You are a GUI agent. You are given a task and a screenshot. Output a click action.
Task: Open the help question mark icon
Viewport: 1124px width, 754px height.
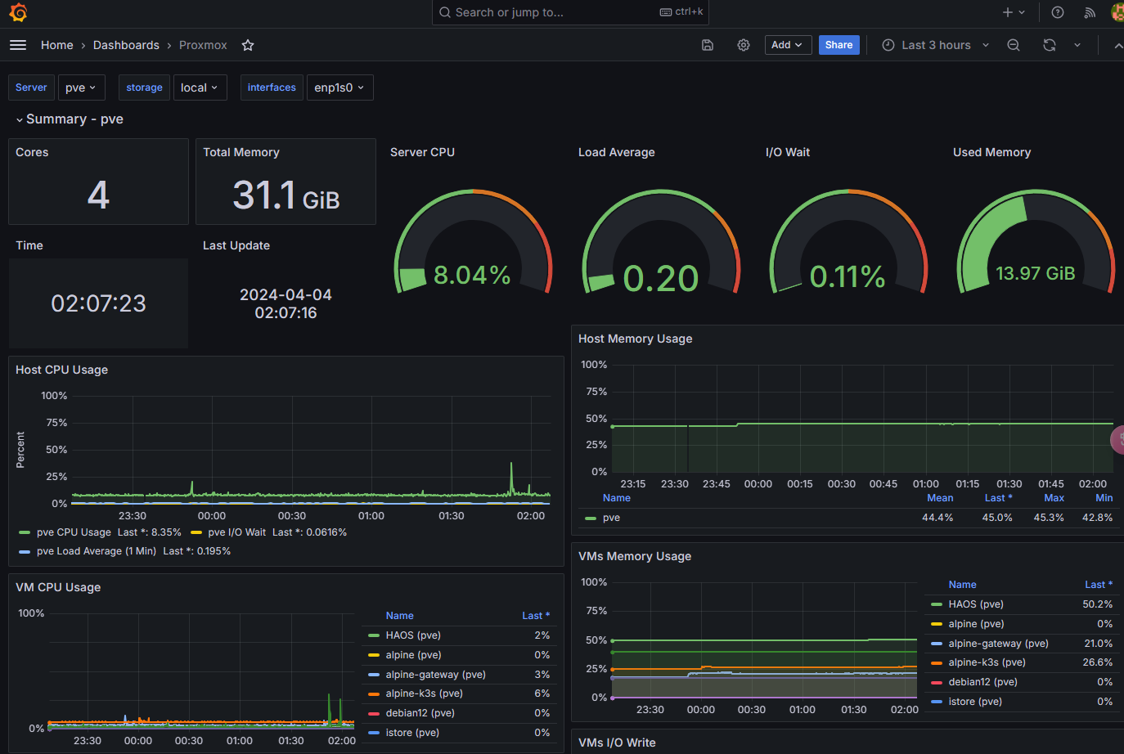tap(1058, 12)
